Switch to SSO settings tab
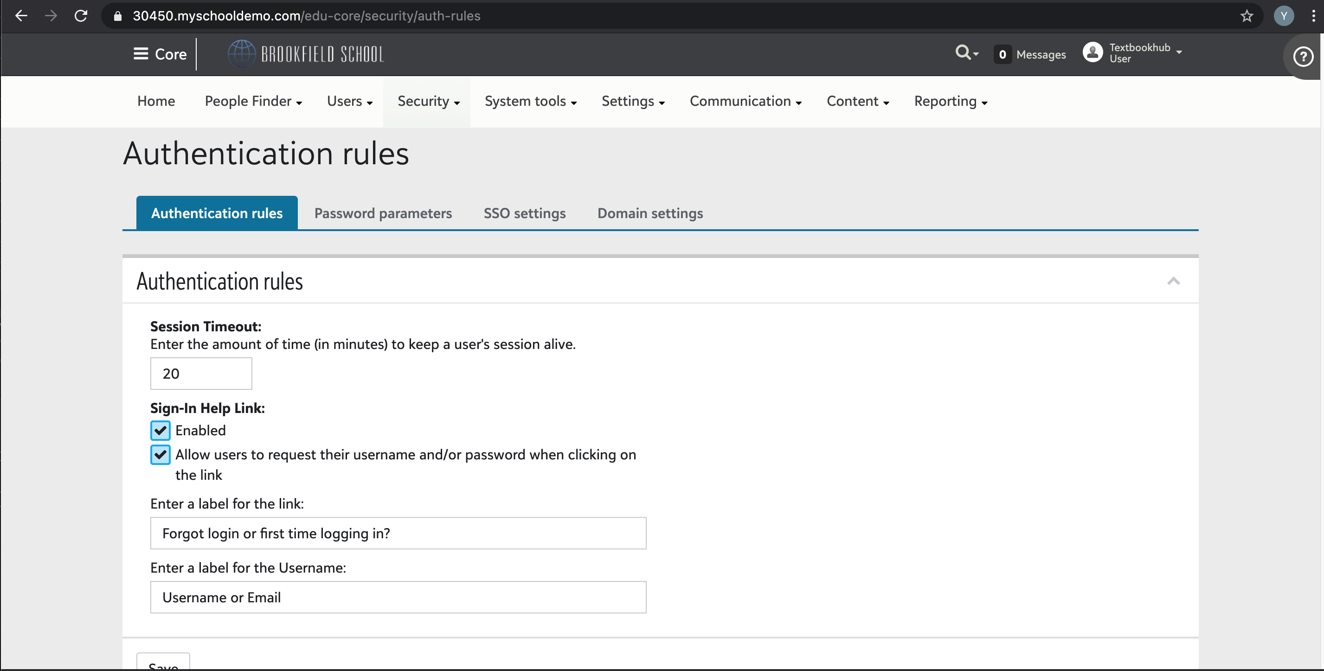Image resolution: width=1324 pixels, height=671 pixels. [x=524, y=213]
